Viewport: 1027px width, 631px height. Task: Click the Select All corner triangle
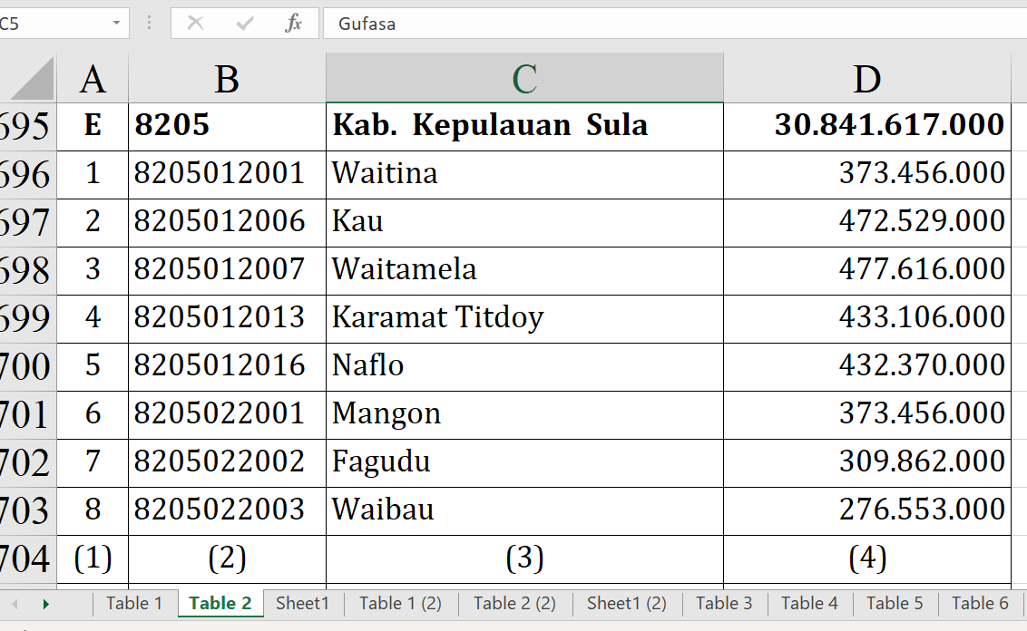[x=33, y=79]
